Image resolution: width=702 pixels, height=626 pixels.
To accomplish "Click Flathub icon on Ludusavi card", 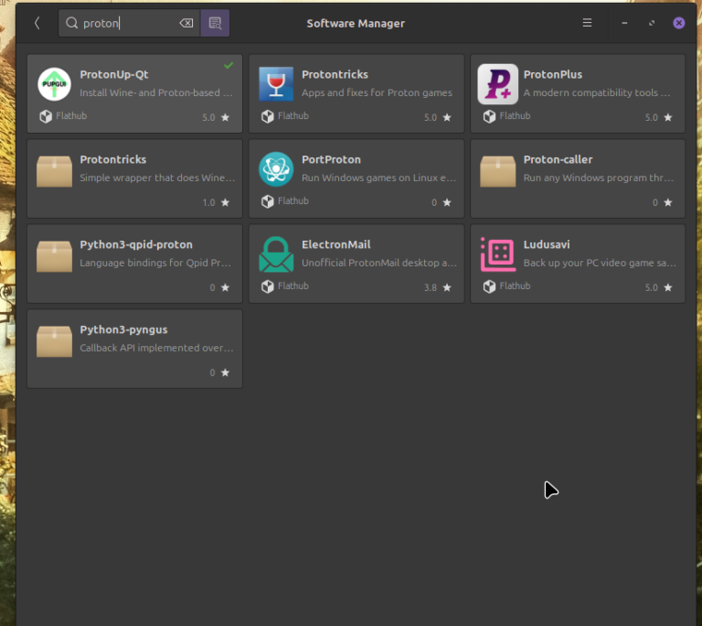I will (489, 286).
